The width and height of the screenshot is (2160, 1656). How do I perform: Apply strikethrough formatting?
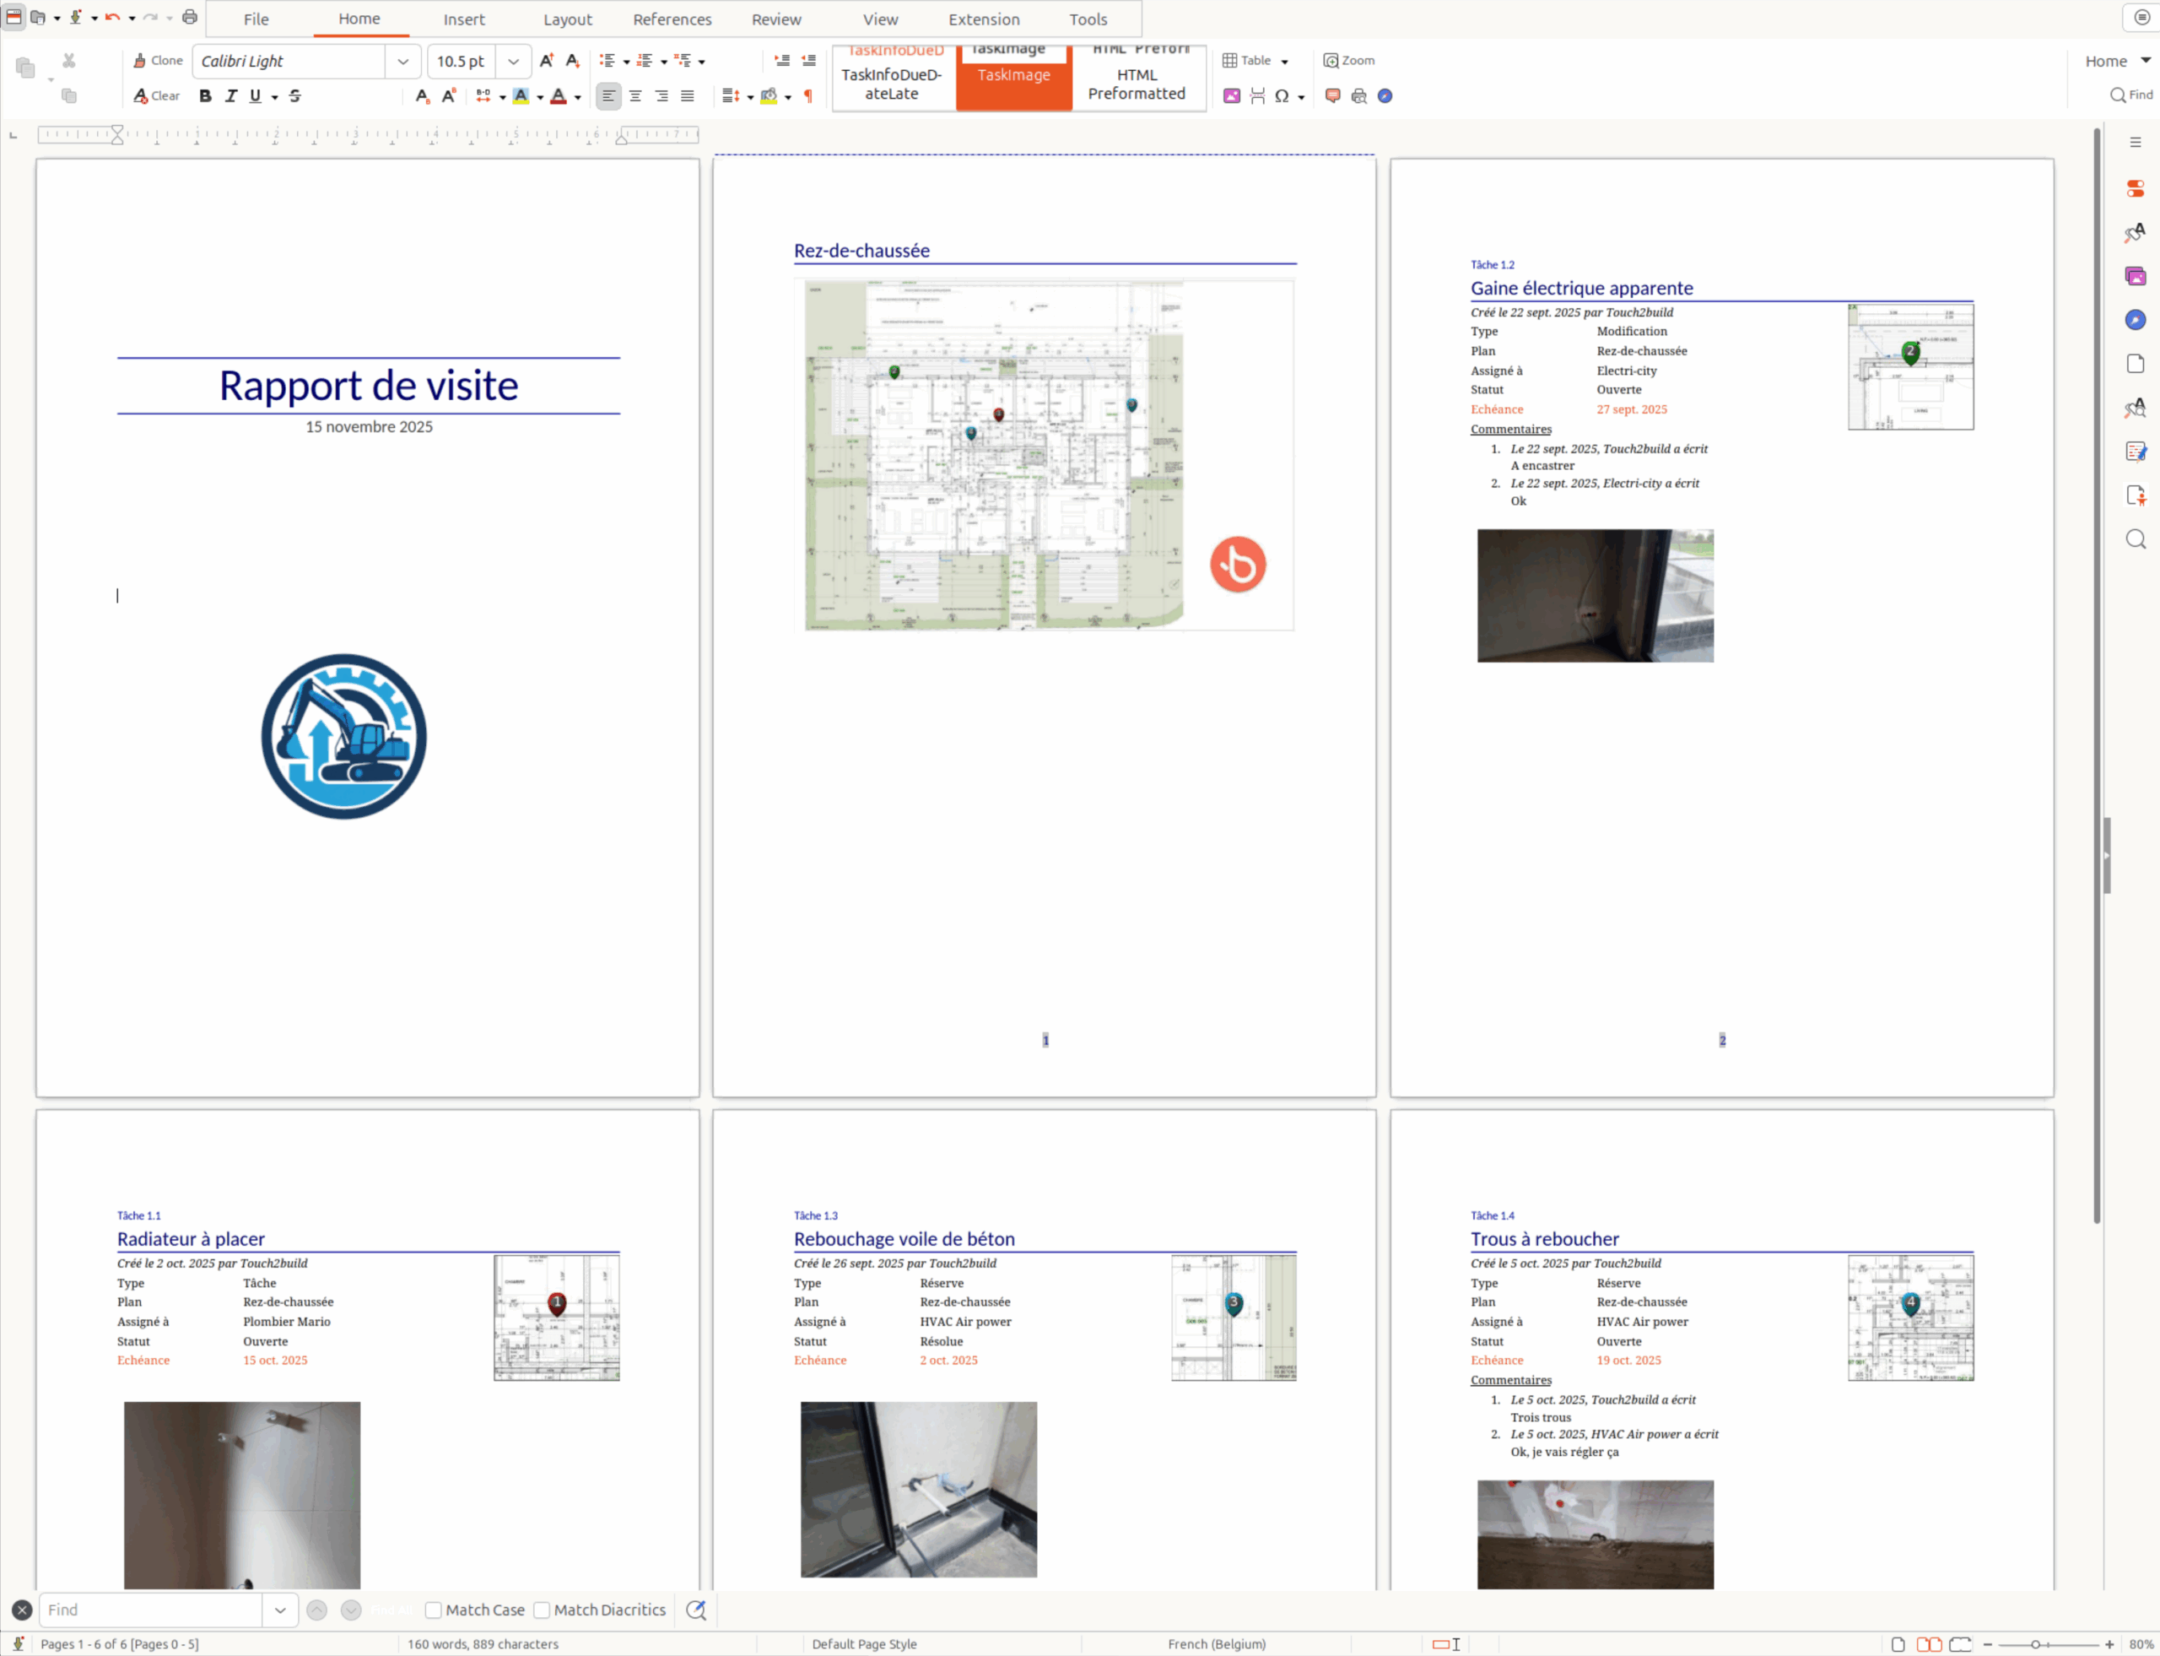click(294, 95)
